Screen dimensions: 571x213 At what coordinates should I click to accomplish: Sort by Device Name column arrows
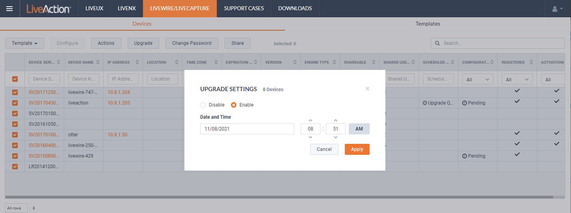coord(98,62)
